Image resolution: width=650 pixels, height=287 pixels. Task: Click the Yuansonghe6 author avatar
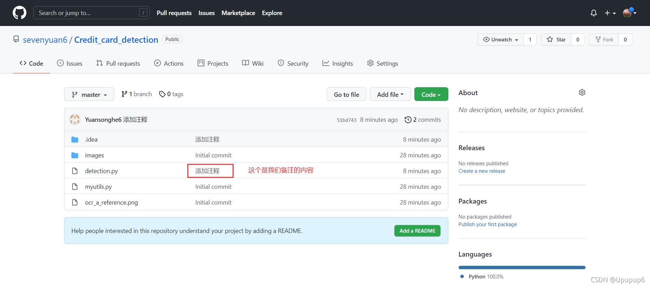tap(75, 119)
